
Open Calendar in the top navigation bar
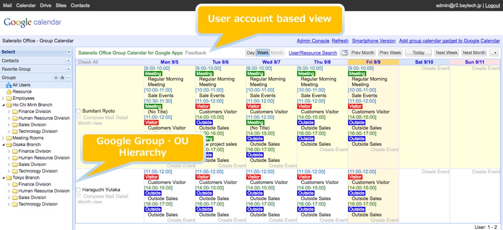pos(26,5)
